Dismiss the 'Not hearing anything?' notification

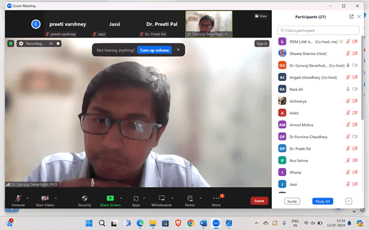click(x=178, y=50)
